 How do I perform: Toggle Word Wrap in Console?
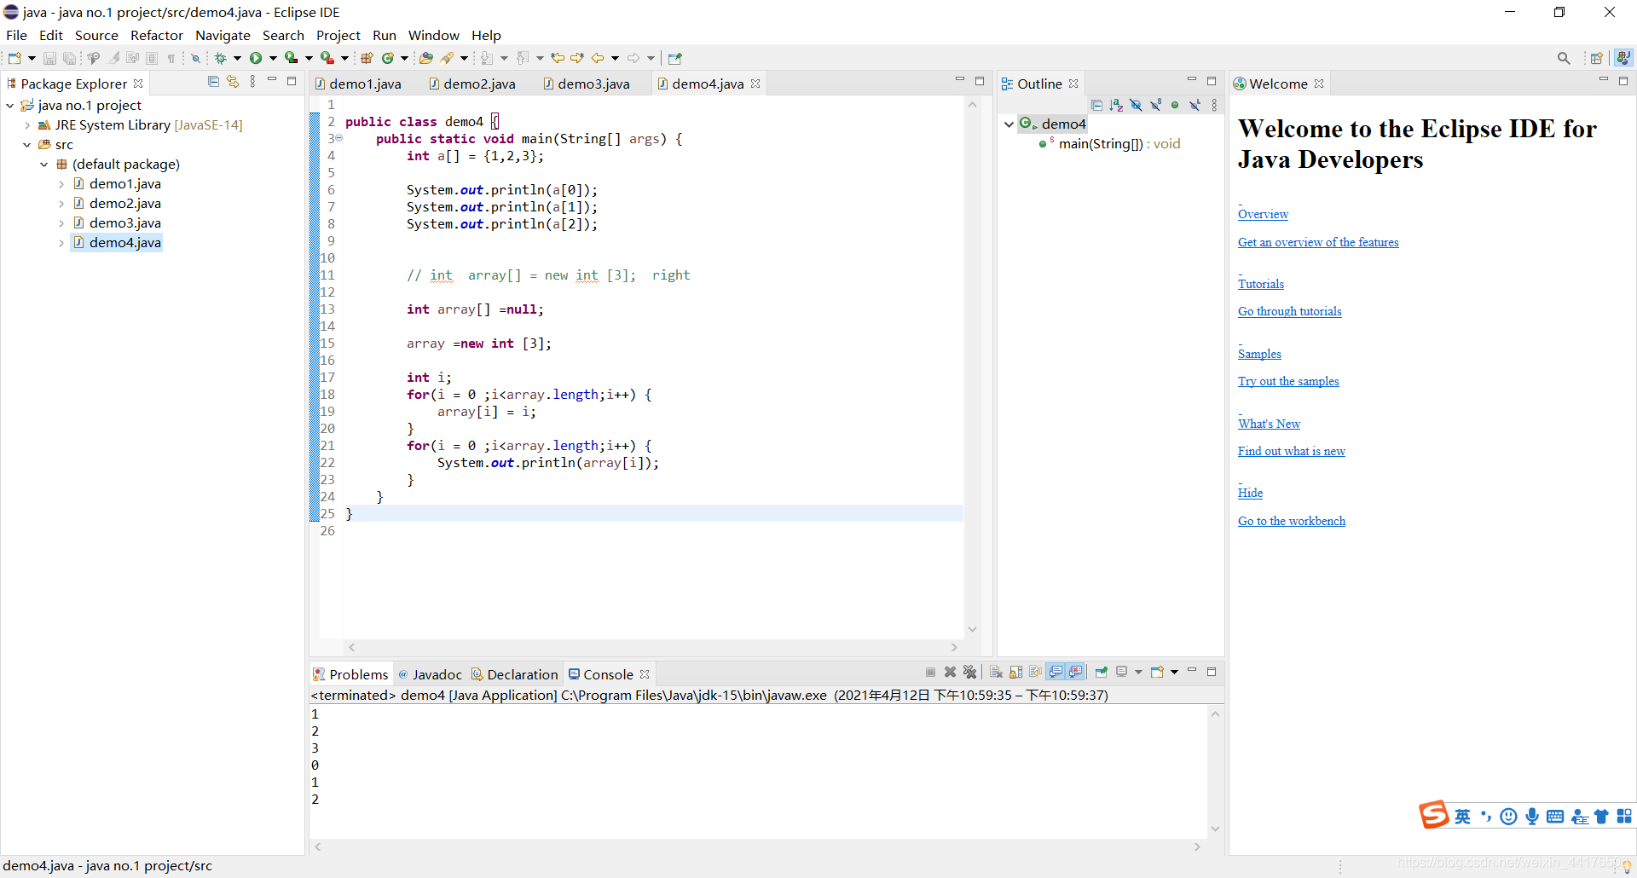pos(1035,672)
